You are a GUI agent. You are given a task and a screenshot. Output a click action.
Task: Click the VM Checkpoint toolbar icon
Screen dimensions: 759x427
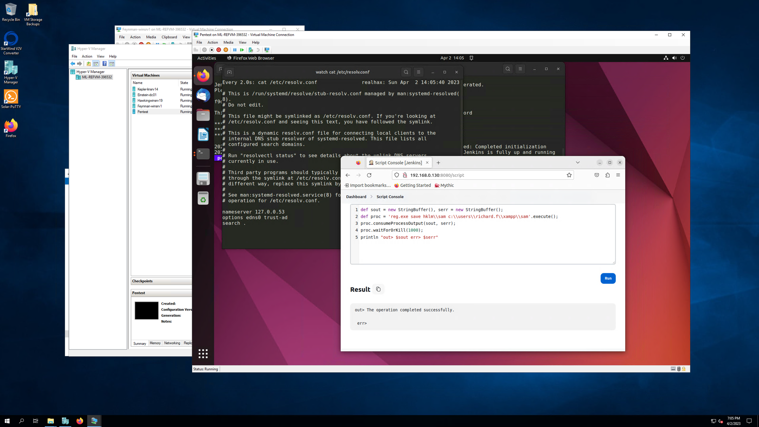[251, 50]
